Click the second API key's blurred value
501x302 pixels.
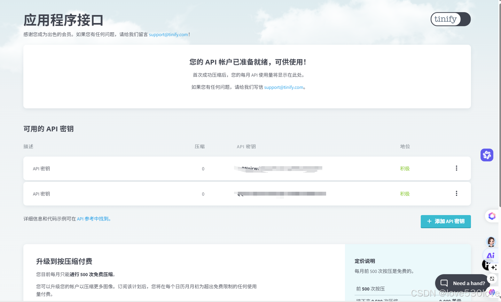[280, 194]
